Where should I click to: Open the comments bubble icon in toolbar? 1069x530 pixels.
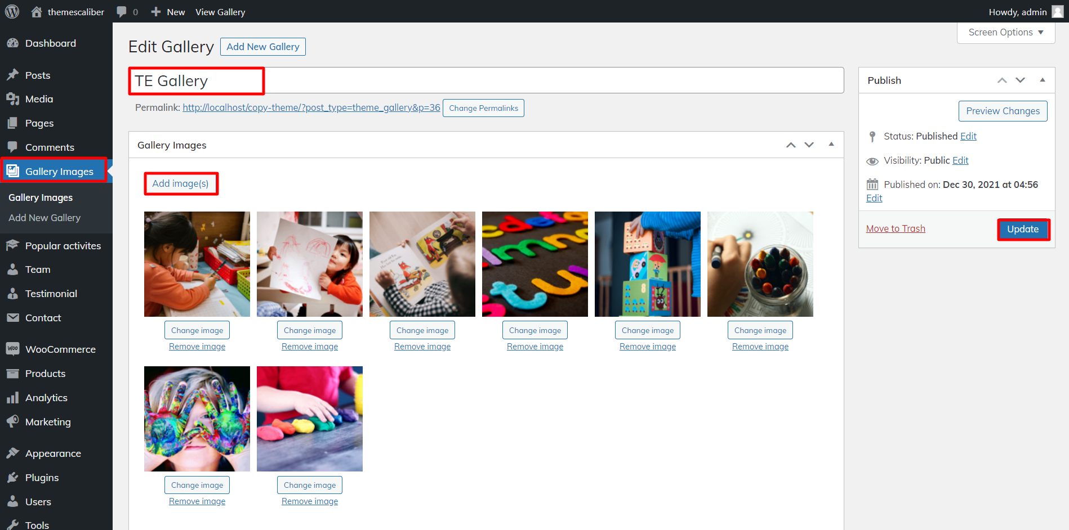(122, 12)
